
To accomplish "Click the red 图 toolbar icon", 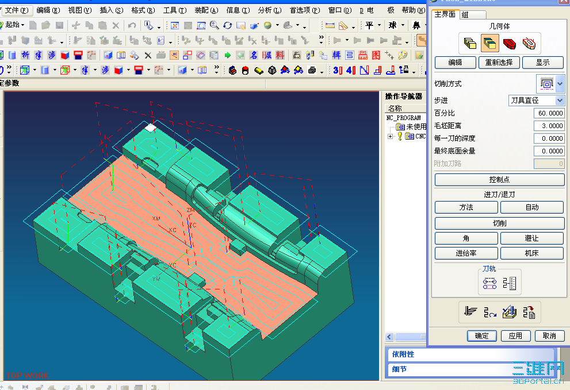I will tap(376, 55).
